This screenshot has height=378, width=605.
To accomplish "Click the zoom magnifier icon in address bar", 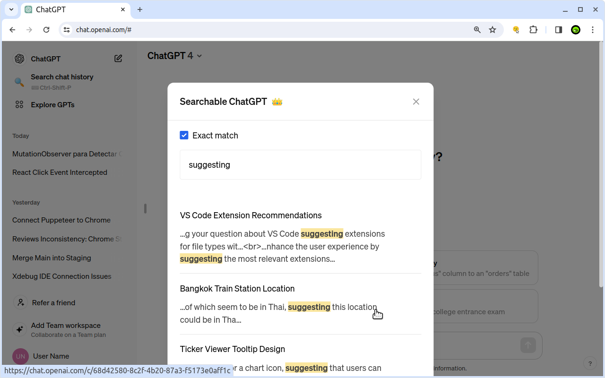I will [x=477, y=30].
